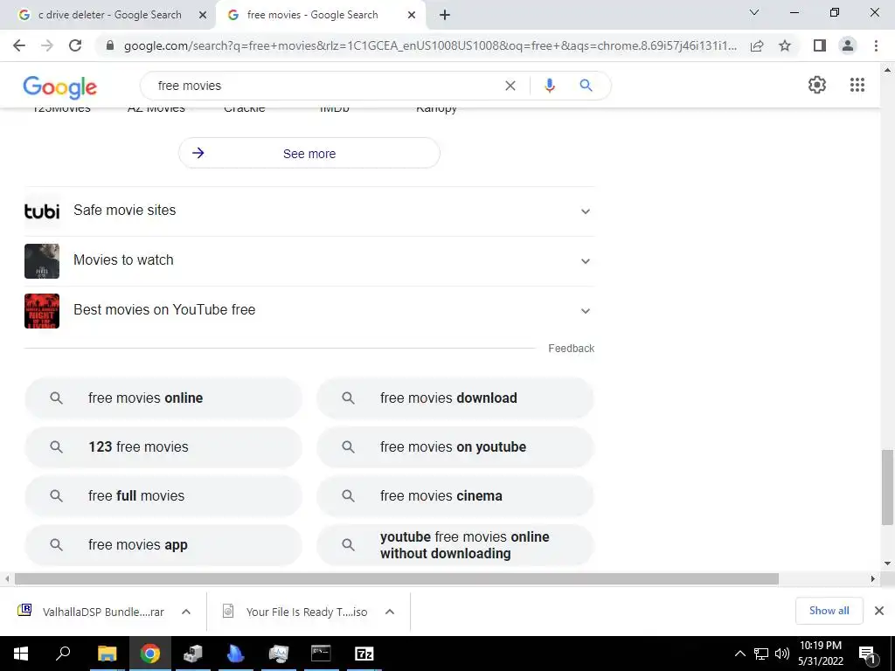
Task: Search 'free movies download' suggestion
Action: (x=454, y=398)
